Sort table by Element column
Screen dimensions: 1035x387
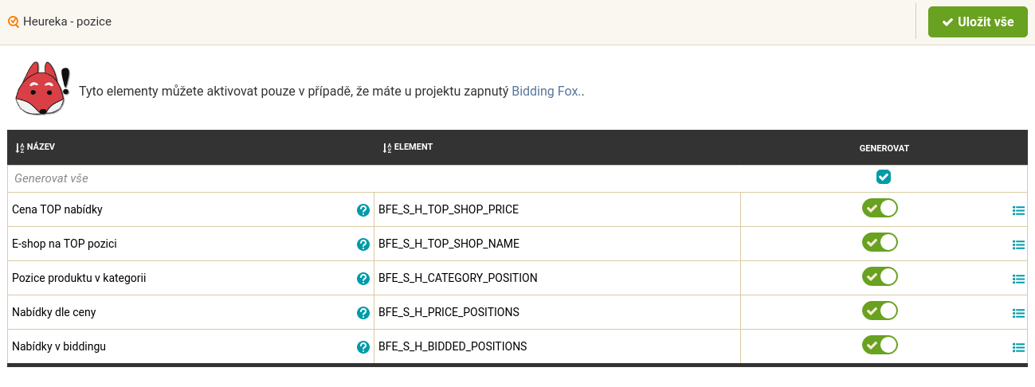407,147
